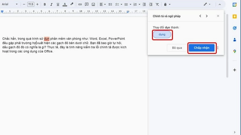Decrease font size with minus button

tap(24, 5)
